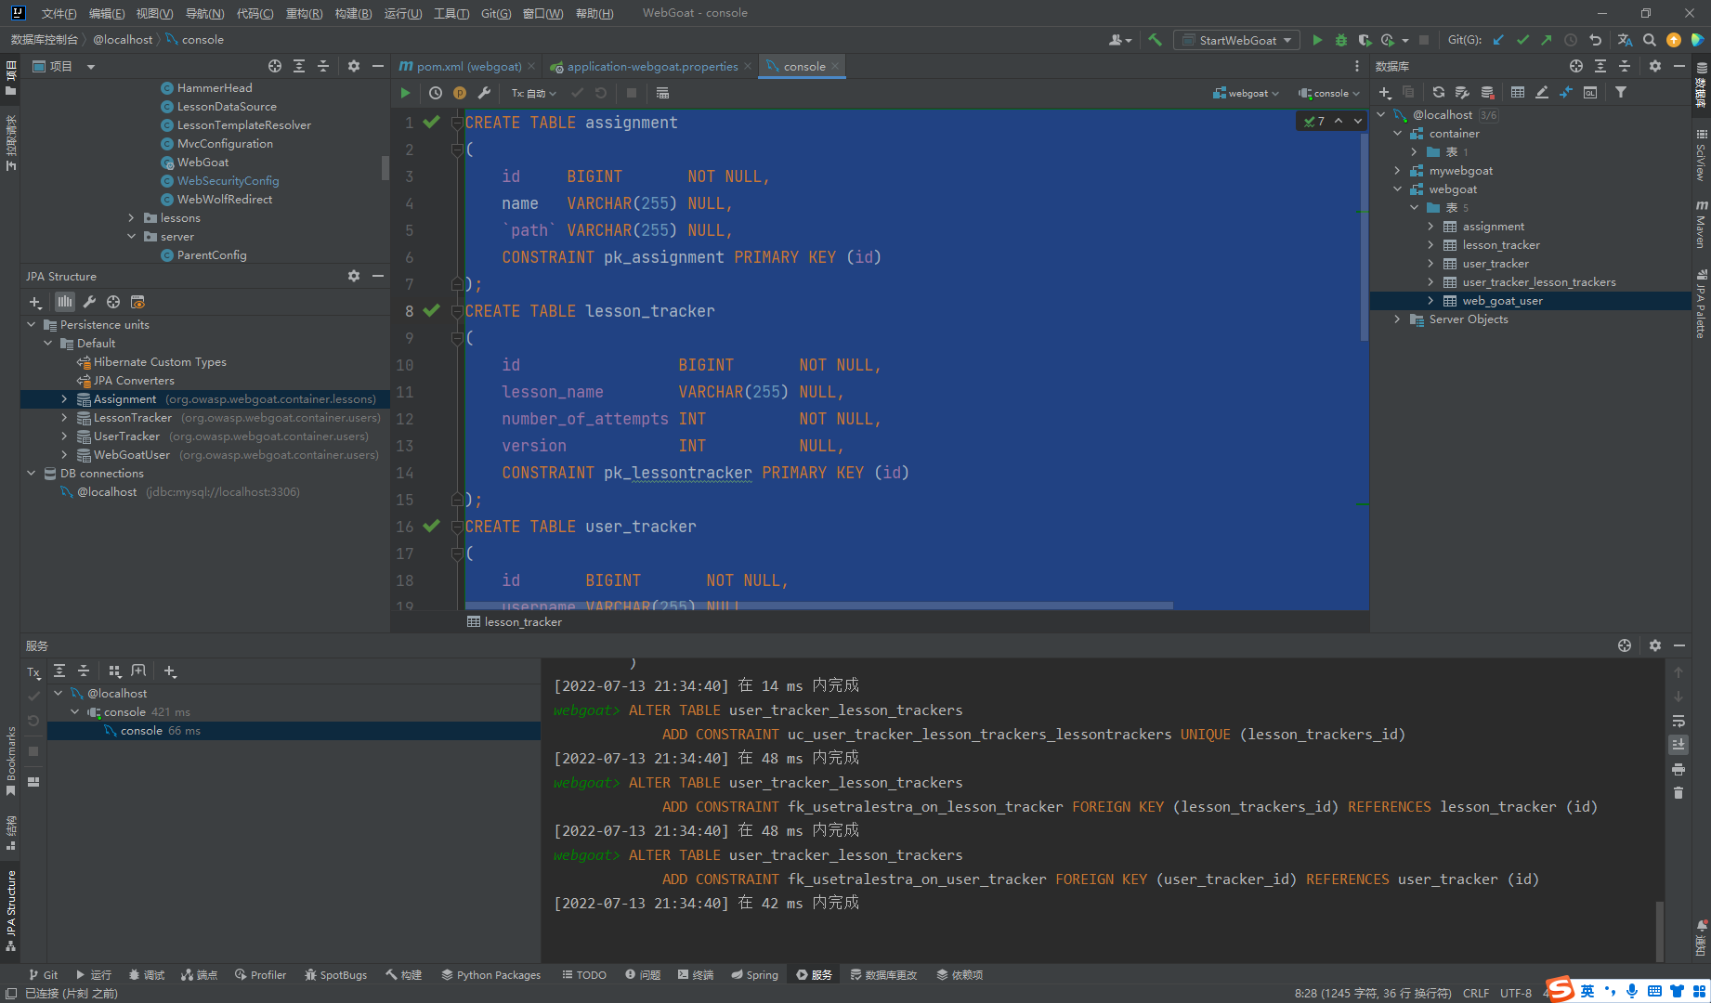Click Git rollback undo arrow in toolbar
Viewport: 1711px width, 1003px height.
click(x=1595, y=40)
